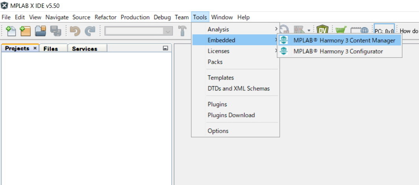Click the Undo arrow icon
Screen dimensions: 419x185
point(75,31)
